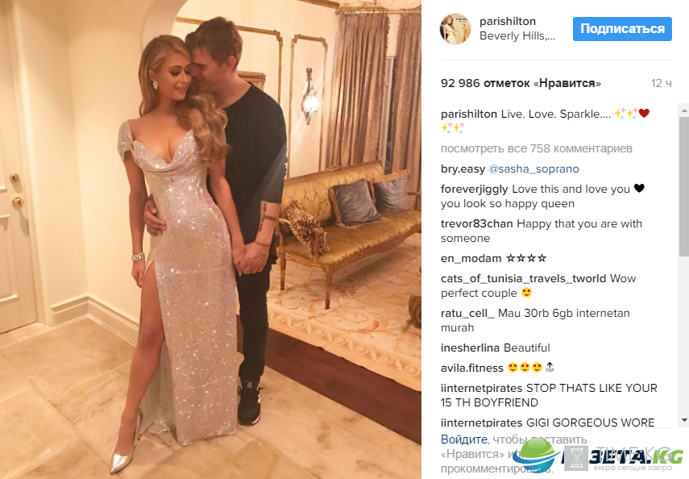This screenshot has width=689, height=479.
Task: Open en_modam commenter profile
Action: (471, 258)
